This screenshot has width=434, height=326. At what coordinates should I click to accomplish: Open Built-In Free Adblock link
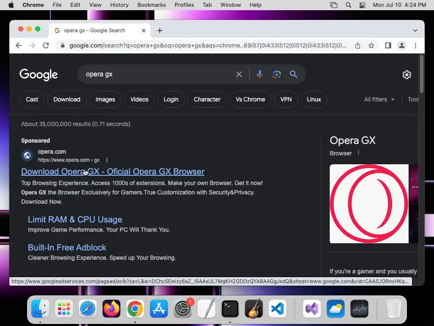[67, 247]
